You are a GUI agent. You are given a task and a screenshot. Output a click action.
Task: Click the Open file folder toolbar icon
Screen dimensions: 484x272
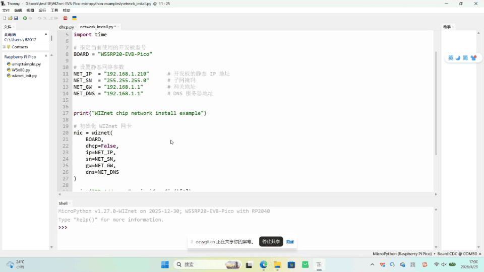tap(10, 18)
